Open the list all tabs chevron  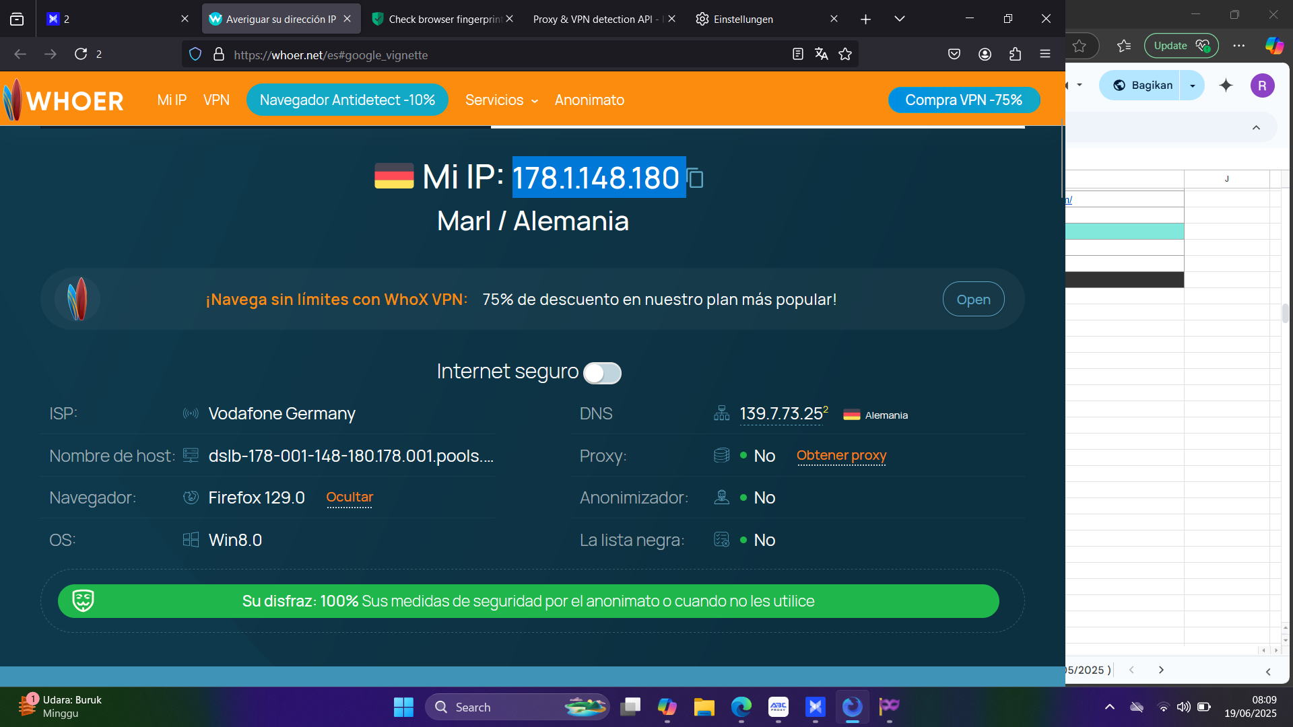(x=899, y=19)
